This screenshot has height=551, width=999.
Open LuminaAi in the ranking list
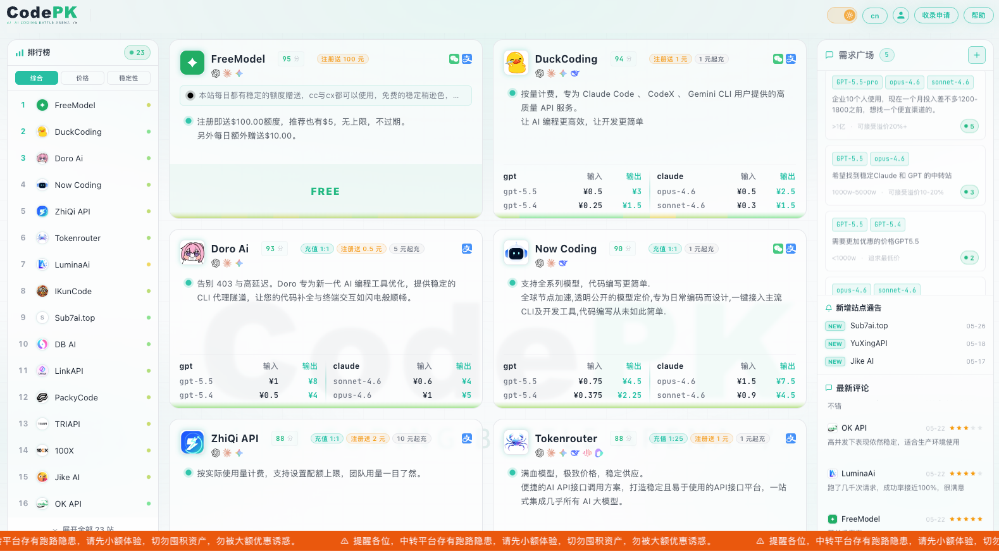point(83,264)
